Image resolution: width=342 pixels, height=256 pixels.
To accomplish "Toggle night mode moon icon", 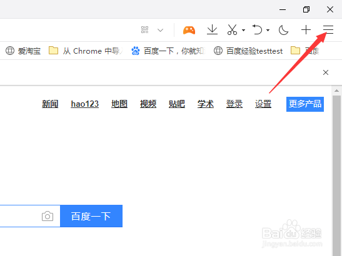I will (x=283, y=30).
